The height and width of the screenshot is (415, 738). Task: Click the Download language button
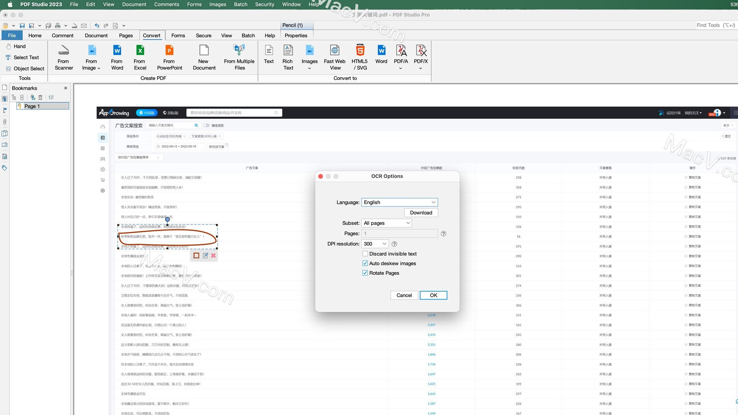tap(421, 212)
